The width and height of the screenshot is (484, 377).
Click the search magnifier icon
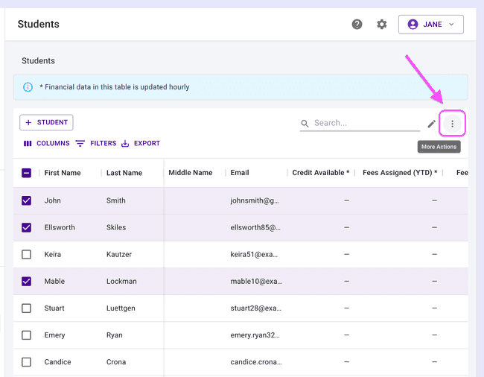305,124
